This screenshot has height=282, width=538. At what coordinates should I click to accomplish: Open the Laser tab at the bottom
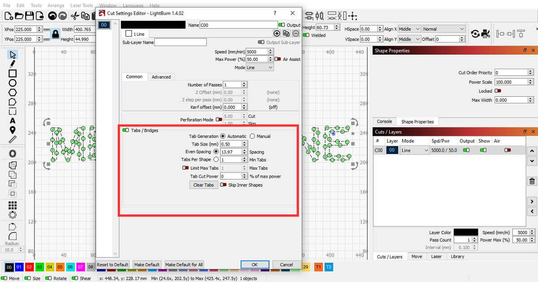pyautogui.click(x=436, y=256)
